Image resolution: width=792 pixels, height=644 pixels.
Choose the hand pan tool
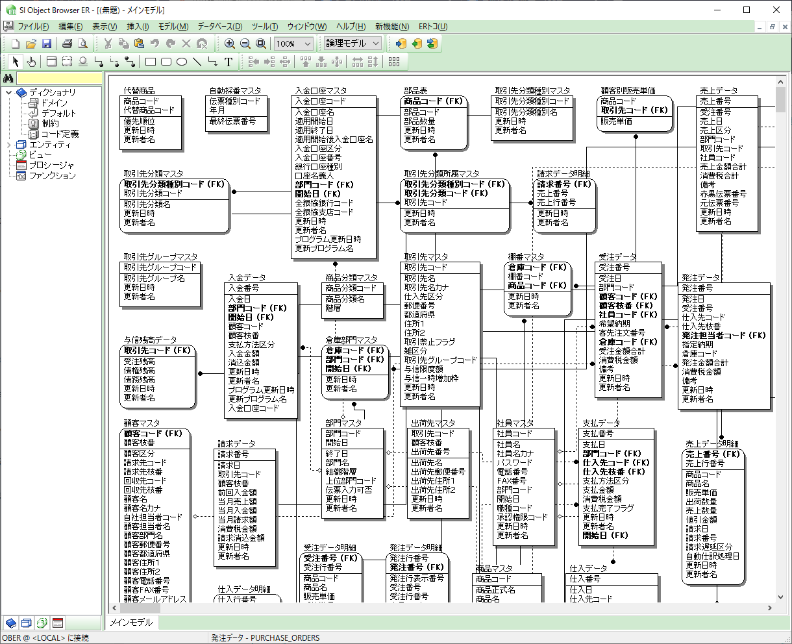[x=31, y=62]
